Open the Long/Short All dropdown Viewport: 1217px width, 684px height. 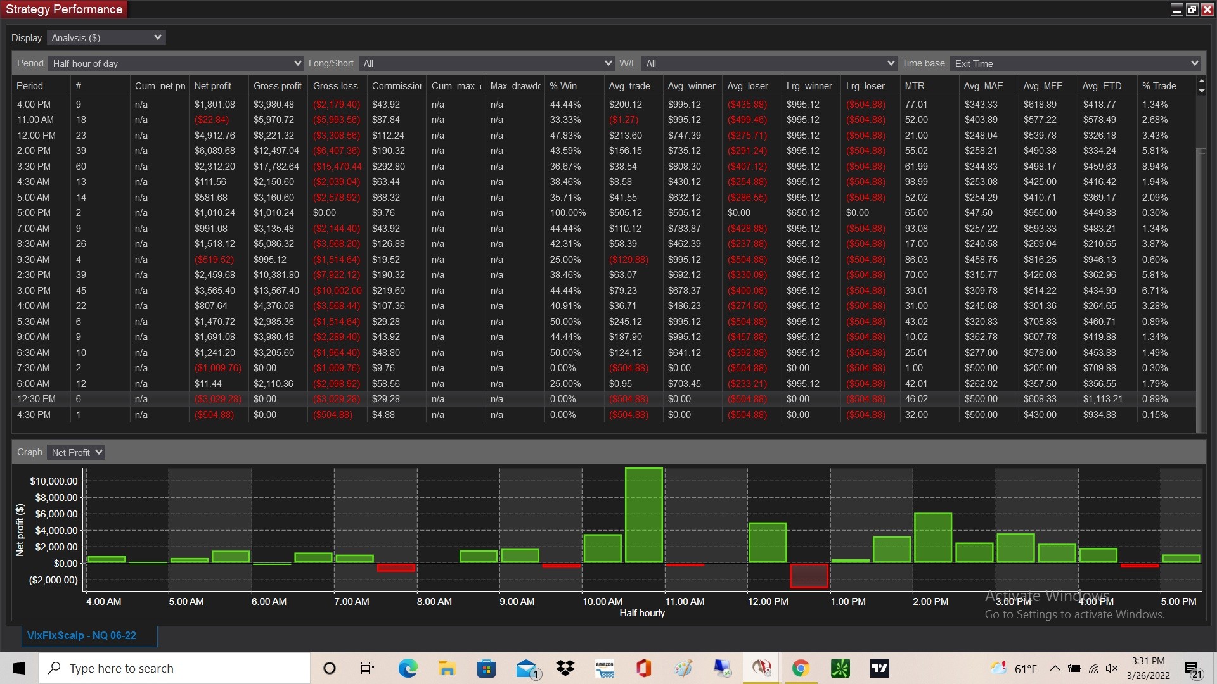coord(486,63)
